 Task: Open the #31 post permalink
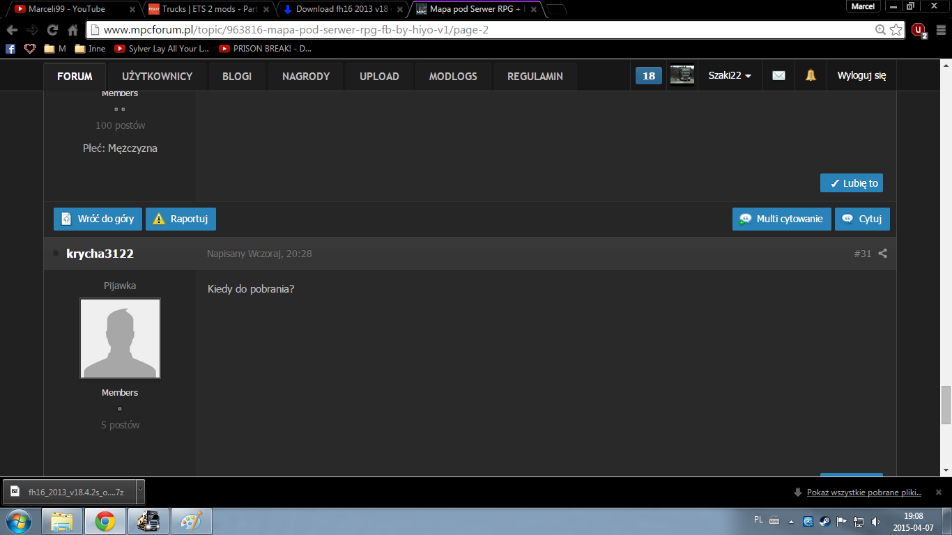tap(863, 254)
